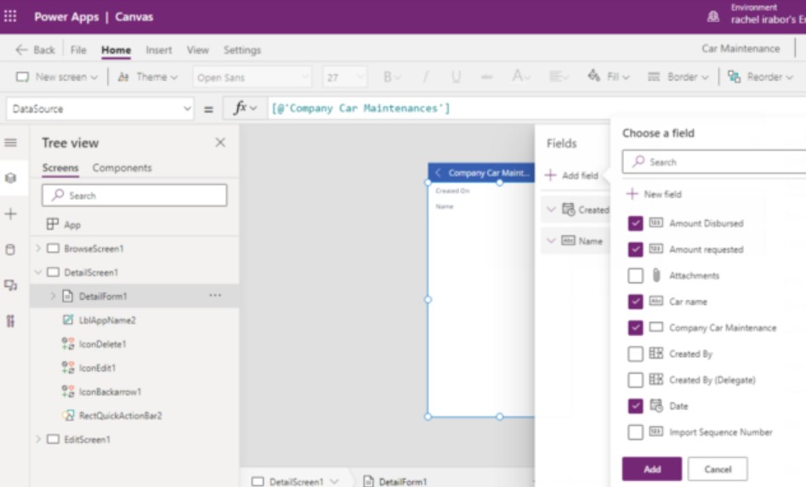Go Back with the arrow button

click(x=35, y=50)
